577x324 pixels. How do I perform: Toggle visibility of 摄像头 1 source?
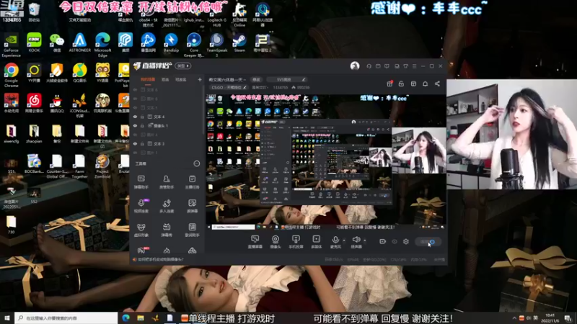coord(135,125)
